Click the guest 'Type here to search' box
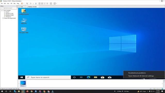 pyautogui.click(x=48, y=77)
